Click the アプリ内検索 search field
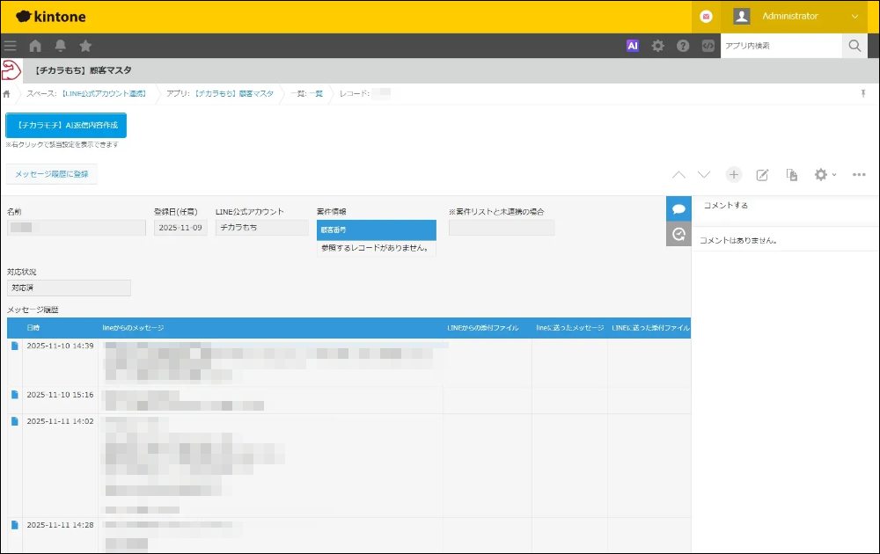This screenshot has height=554, width=880. [781, 46]
